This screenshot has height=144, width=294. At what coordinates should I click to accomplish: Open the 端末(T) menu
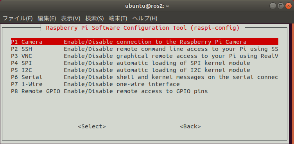(x=118, y=18)
